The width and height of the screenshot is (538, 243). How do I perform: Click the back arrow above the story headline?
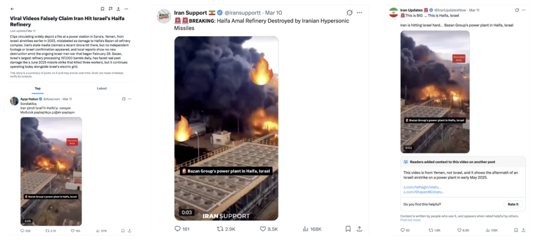12,9
